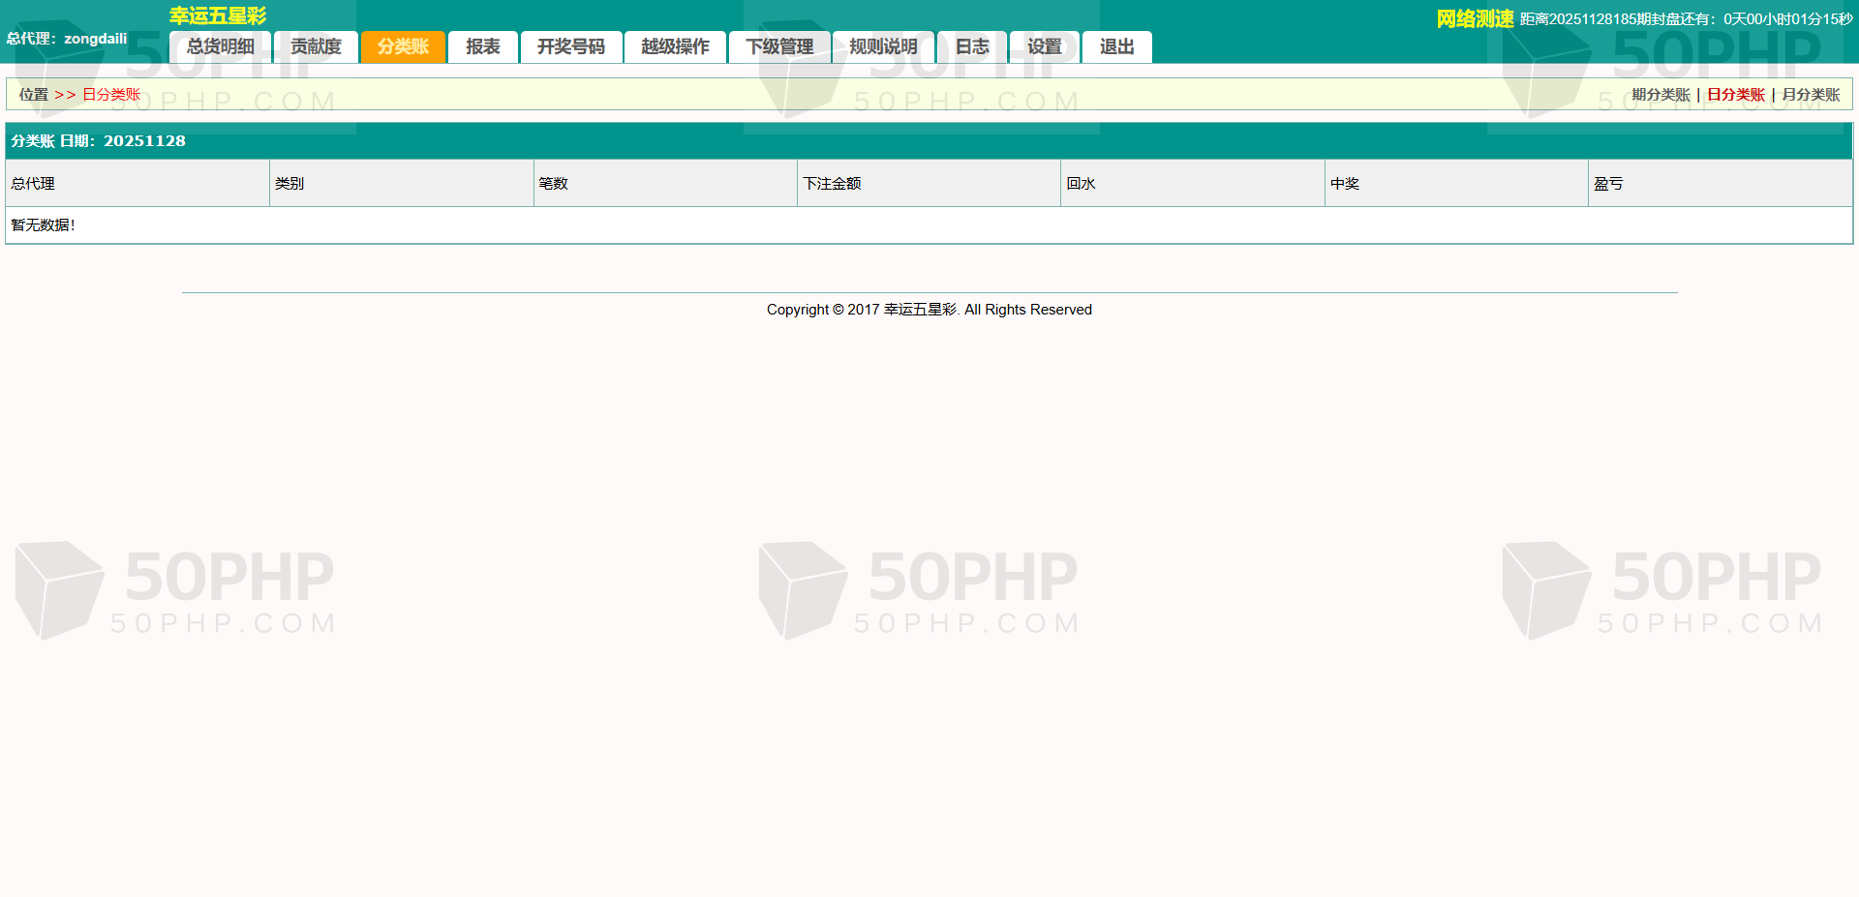Click the 盈亏 column header
This screenshot has height=897, width=1859.
click(1608, 184)
